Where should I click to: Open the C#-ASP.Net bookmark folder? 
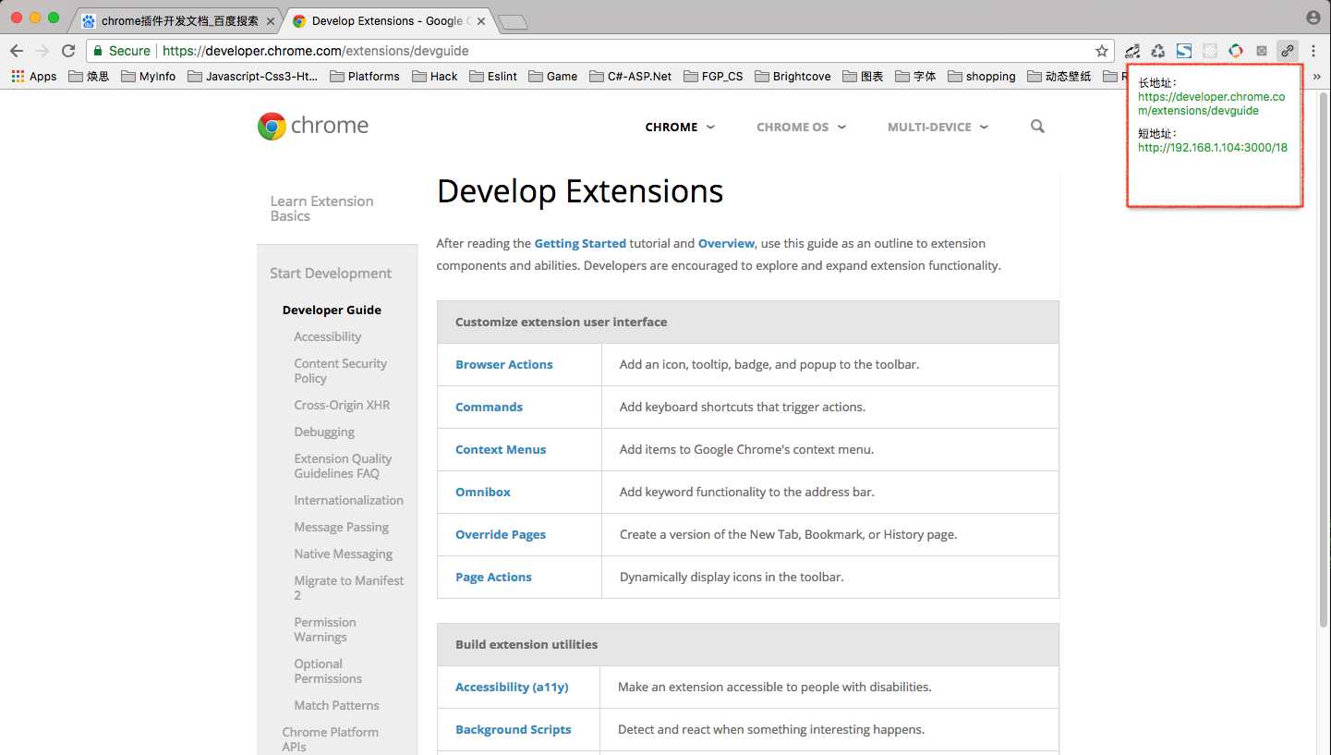[x=630, y=77]
